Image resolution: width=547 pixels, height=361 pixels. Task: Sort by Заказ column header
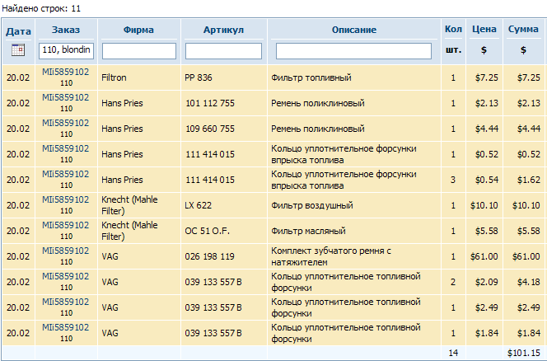[x=66, y=30]
